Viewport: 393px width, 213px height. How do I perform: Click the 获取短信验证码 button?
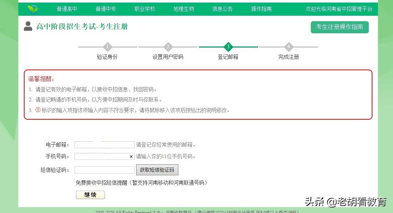157,169
